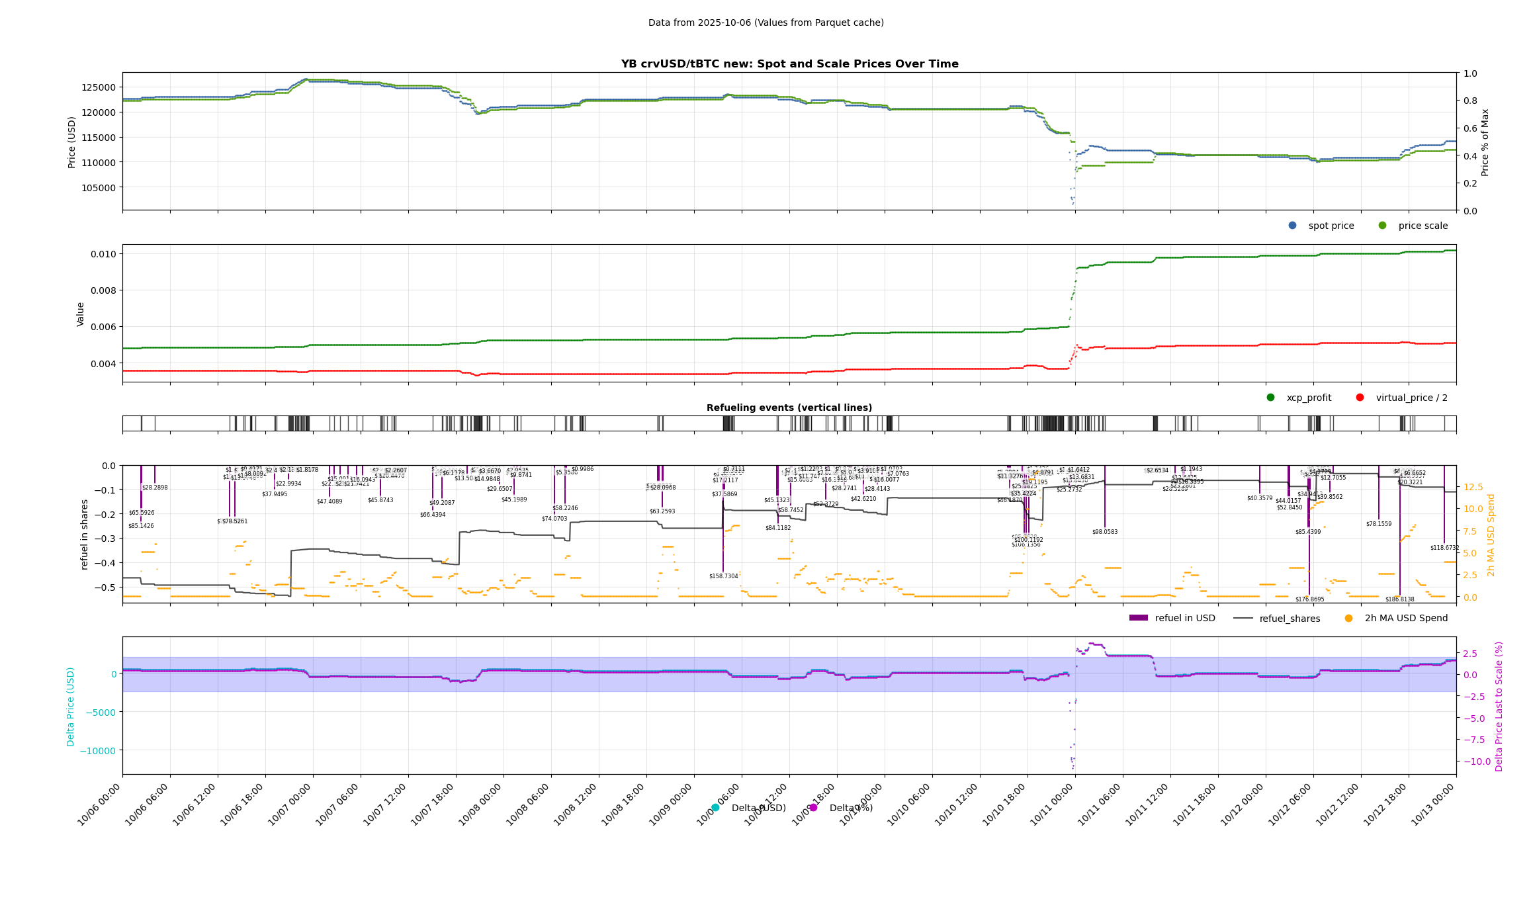Click the magenta Delta (%) legend dot
Screen dimensions: 1533x911
click(813, 808)
